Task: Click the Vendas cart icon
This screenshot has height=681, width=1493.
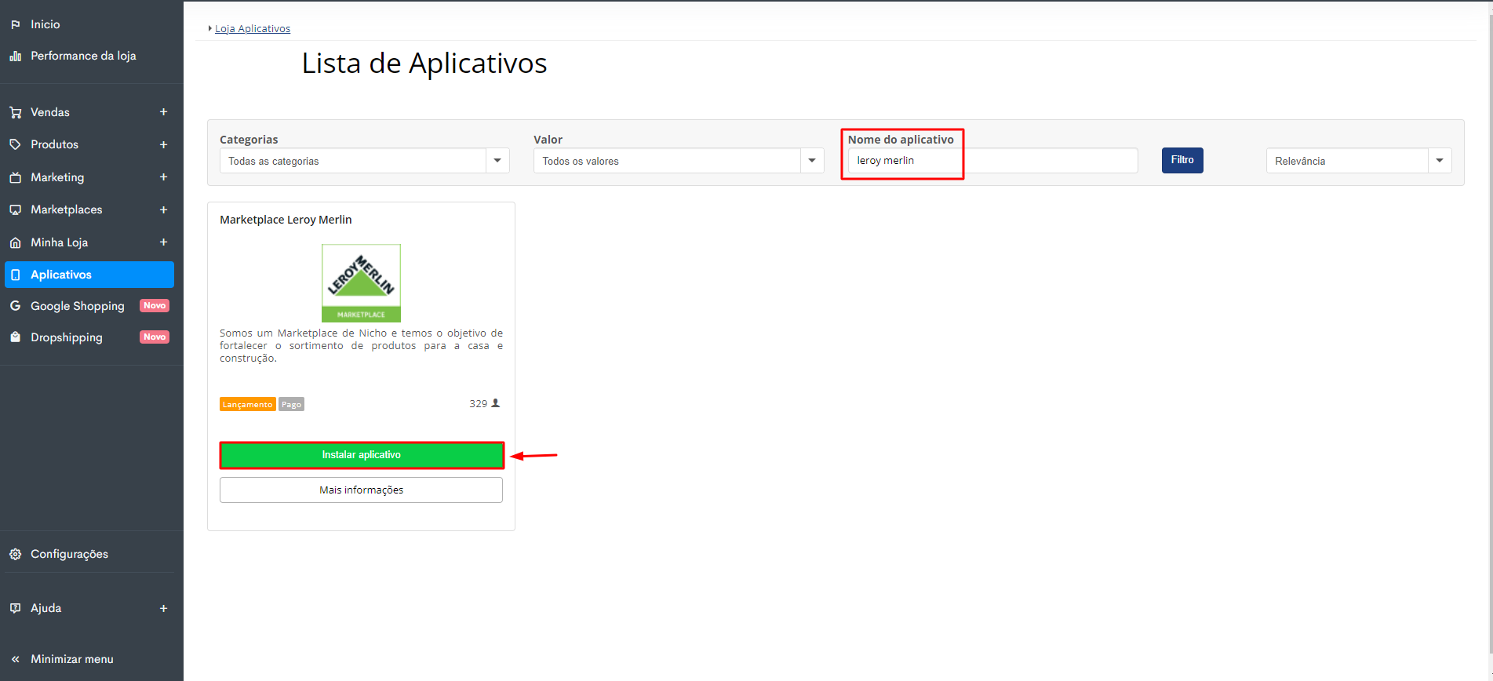Action: coord(16,112)
